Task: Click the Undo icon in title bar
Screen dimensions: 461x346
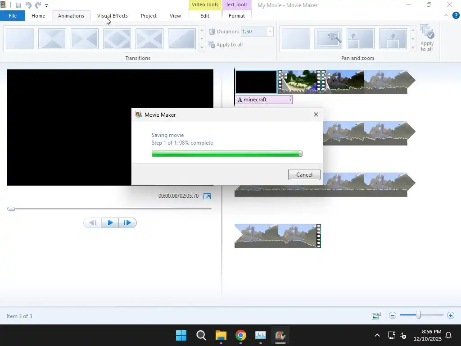Action: click(28, 5)
